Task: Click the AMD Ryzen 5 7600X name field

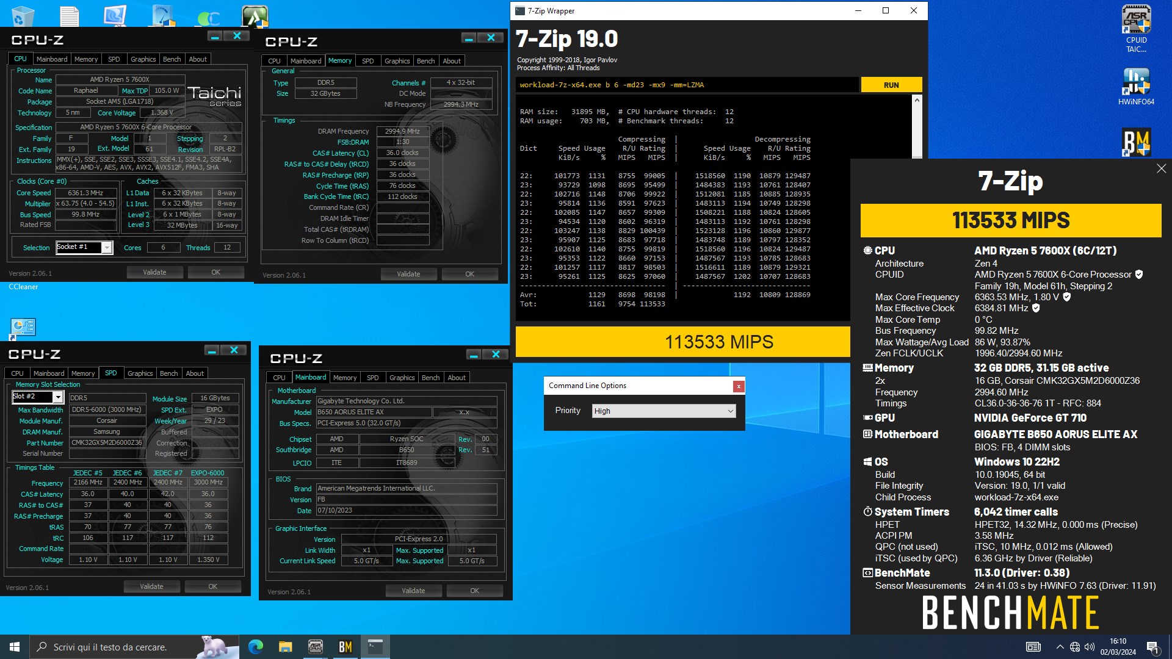Action: tap(120, 80)
